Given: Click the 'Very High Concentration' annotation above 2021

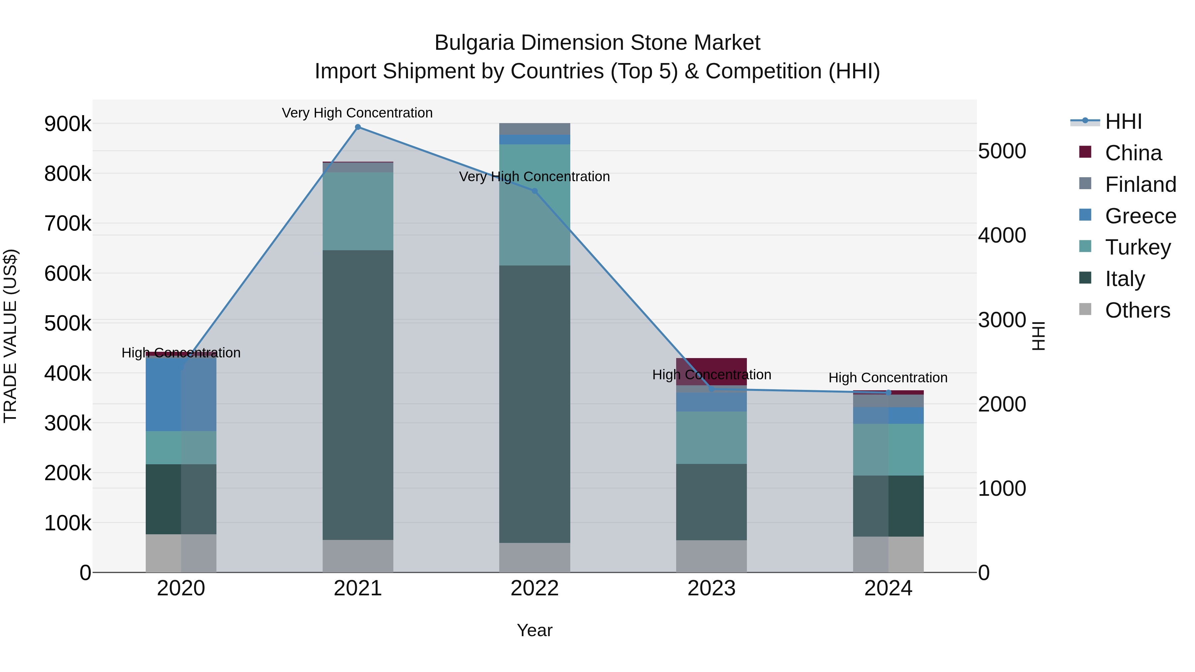Looking at the screenshot, I should (357, 113).
